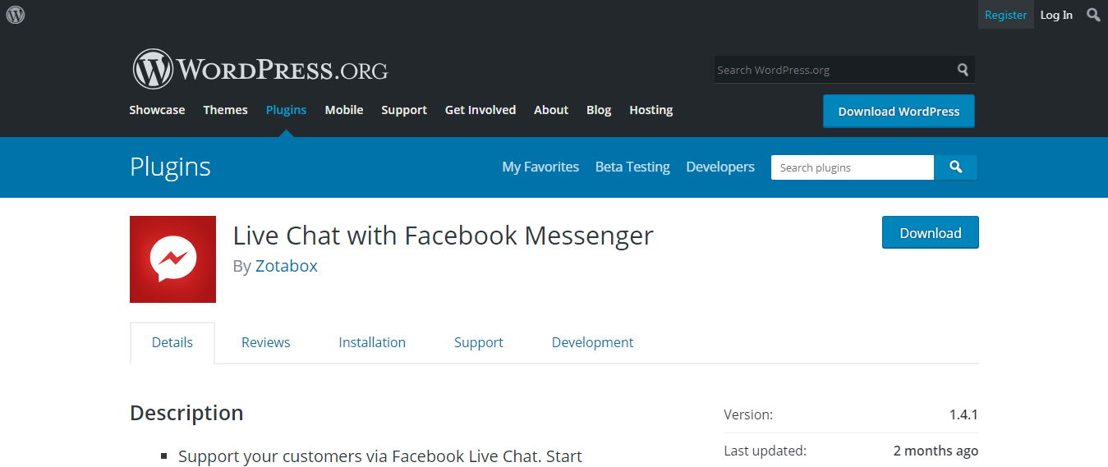Navigate to the Support header menu item
Viewport: 1108px width, 467px height.
404,110
